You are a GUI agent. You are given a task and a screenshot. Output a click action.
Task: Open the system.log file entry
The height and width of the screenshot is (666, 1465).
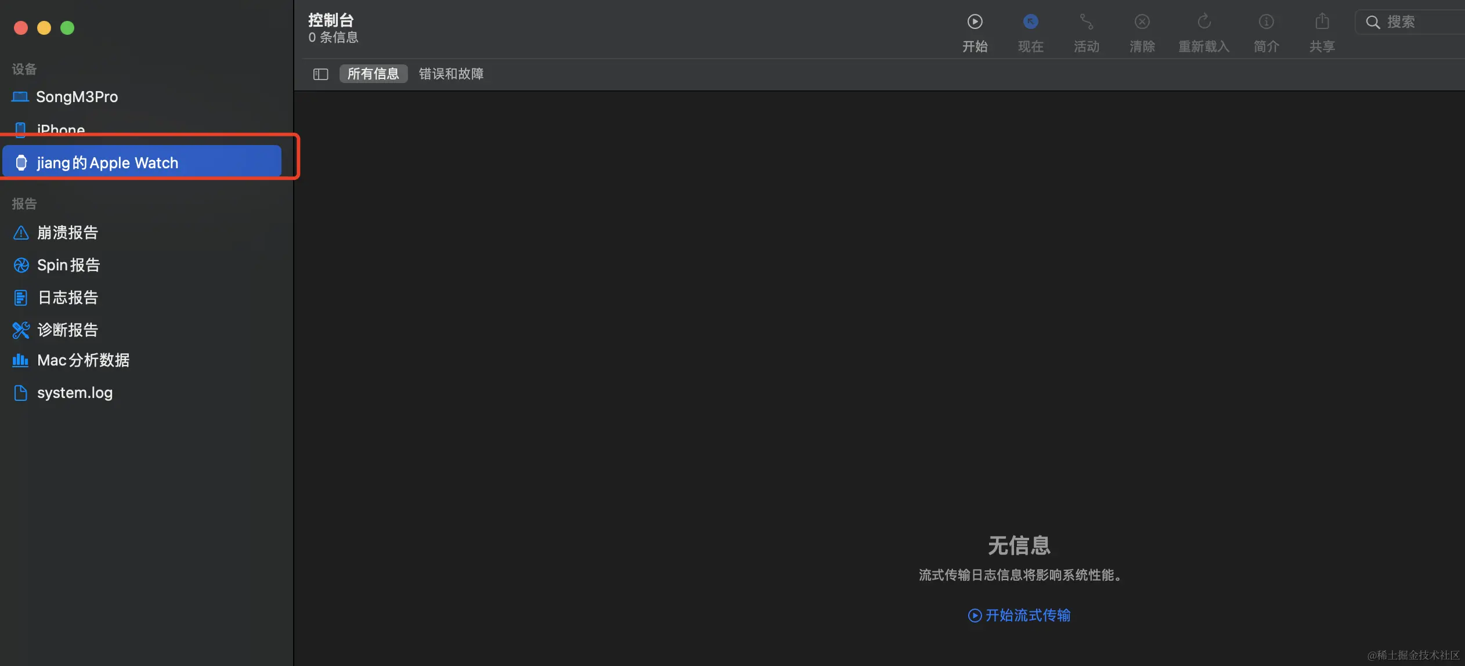click(74, 393)
